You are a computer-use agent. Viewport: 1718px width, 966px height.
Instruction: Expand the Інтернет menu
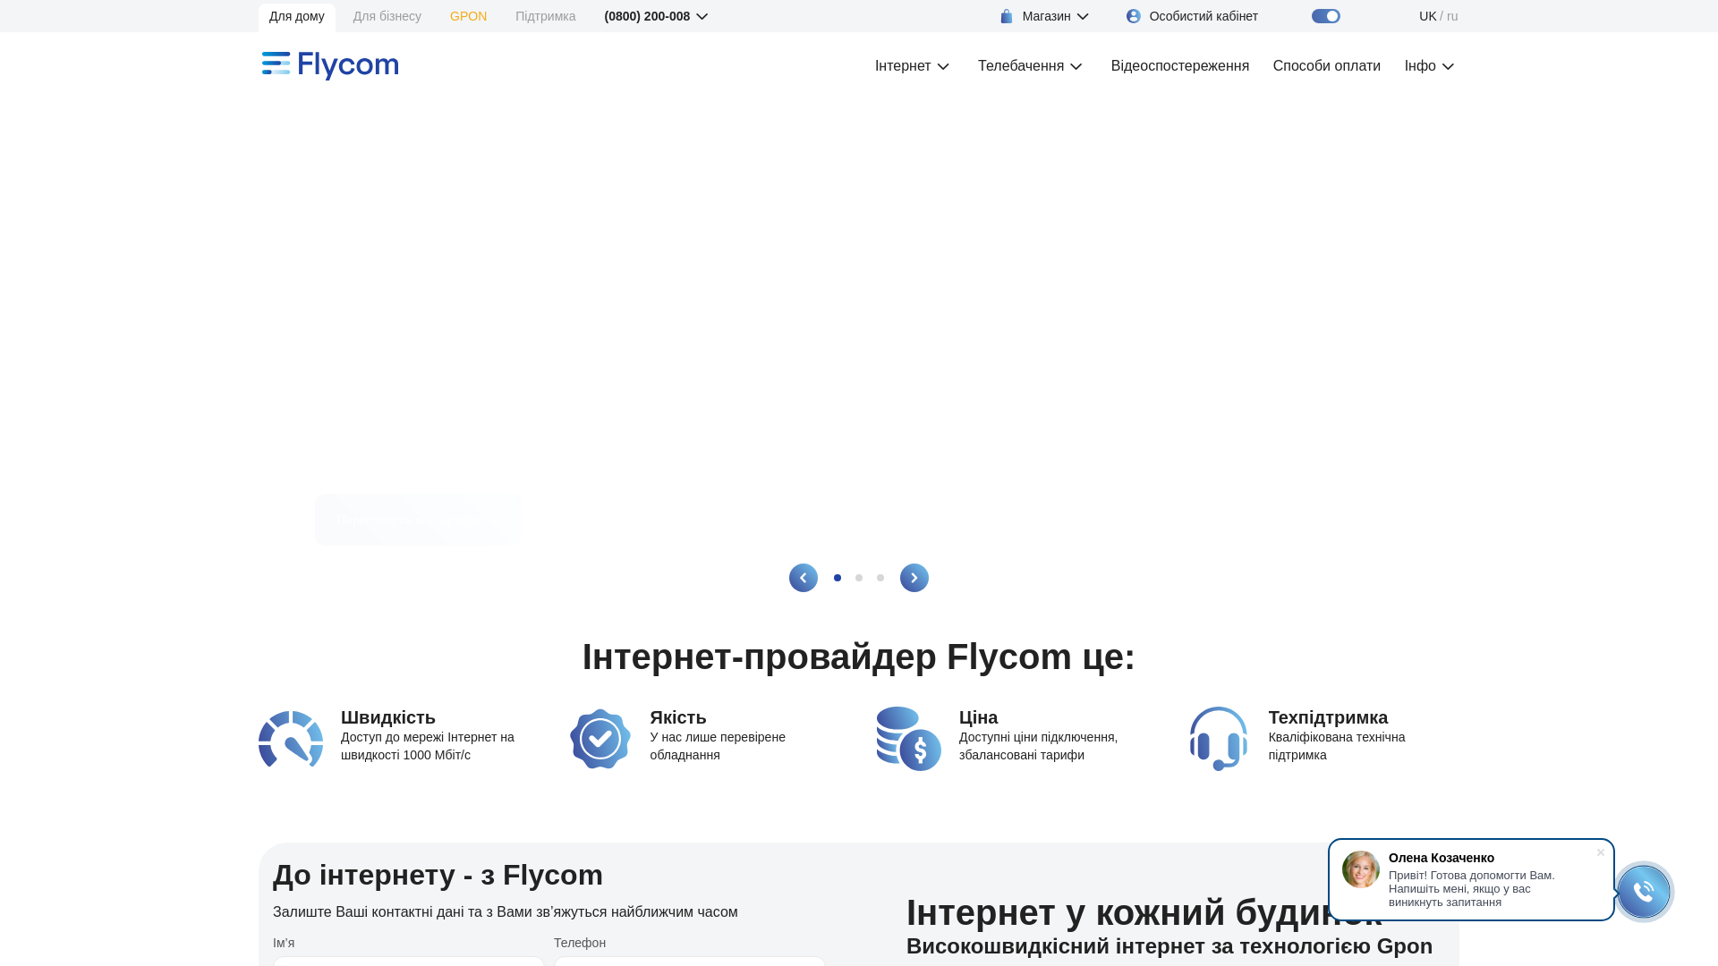913,66
